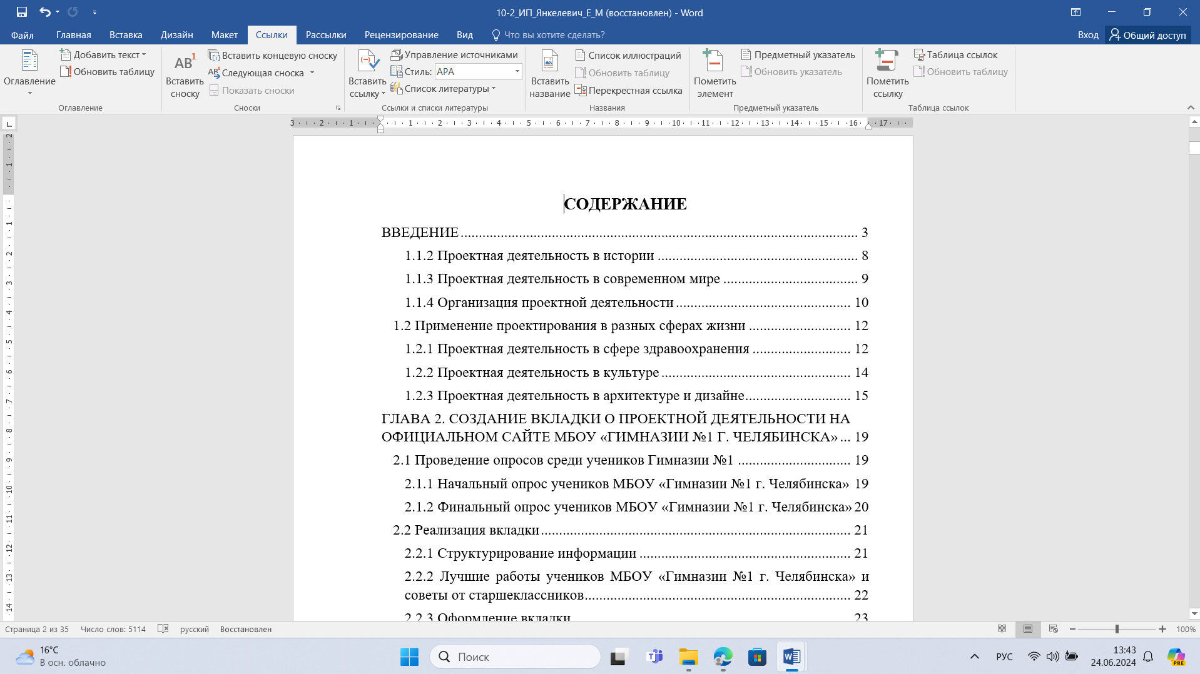Insert a footnote with Вставить сноску
This screenshot has width=1200, height=674.
coord(185,75)
